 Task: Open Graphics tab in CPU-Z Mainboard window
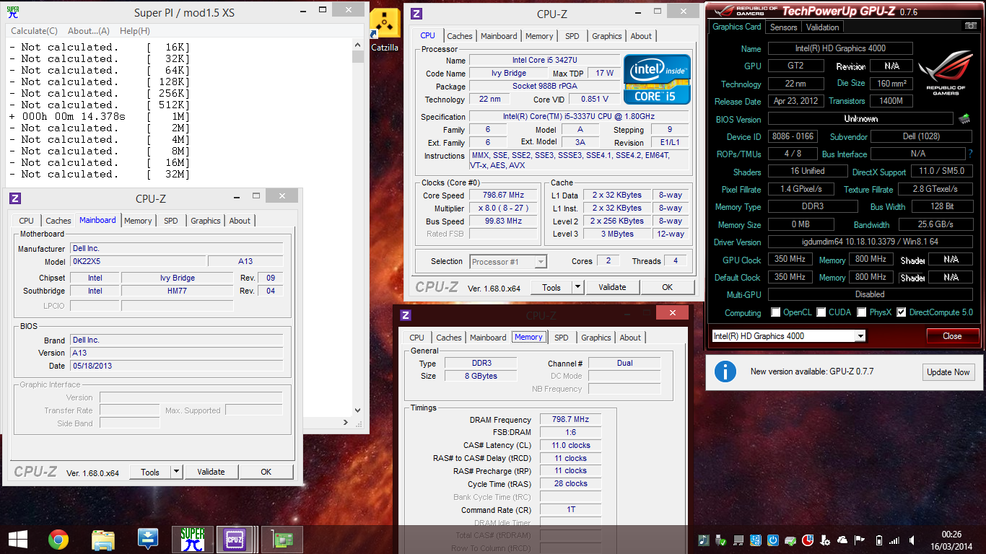206,221
